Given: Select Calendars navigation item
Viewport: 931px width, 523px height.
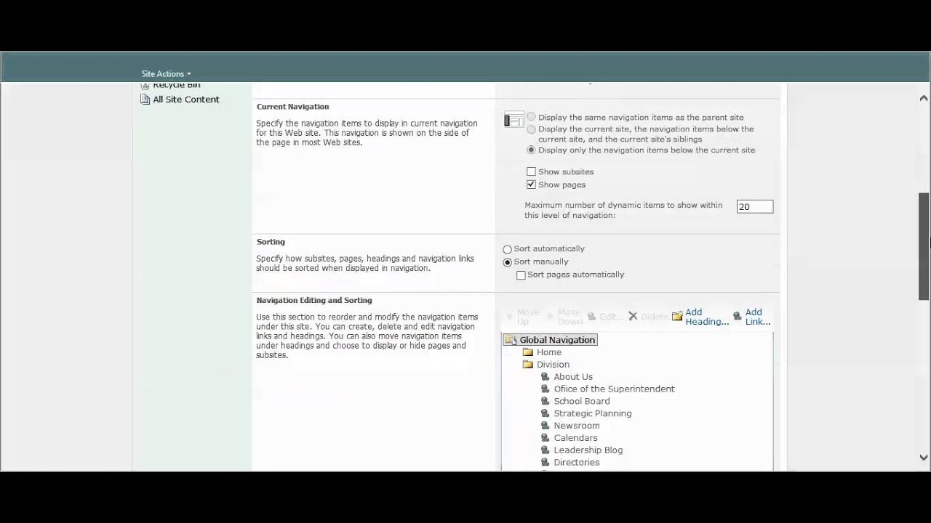Looking at the screenshot, I should [x=575, y=438].
